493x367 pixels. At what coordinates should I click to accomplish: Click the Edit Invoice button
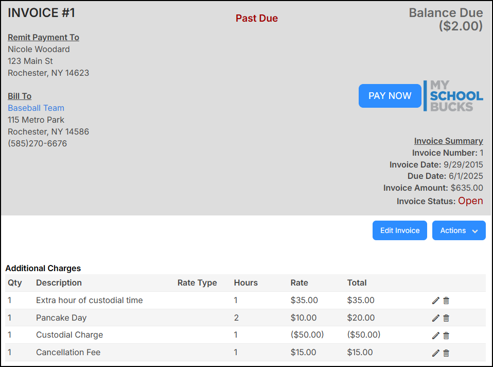coord(400,230)
